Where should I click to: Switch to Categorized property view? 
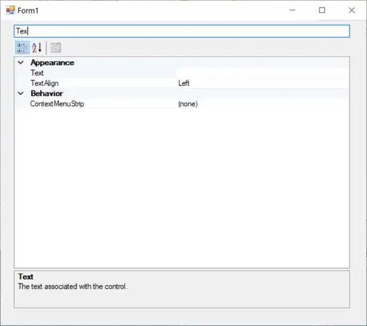pyautogui.click(x=22, y=48)
